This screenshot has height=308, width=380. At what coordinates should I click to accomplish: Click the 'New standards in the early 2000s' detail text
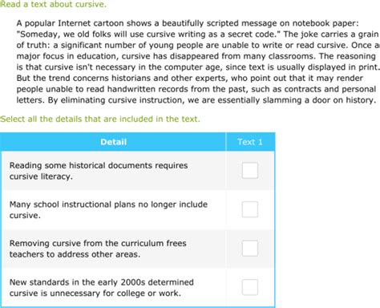tap(102, 288)
